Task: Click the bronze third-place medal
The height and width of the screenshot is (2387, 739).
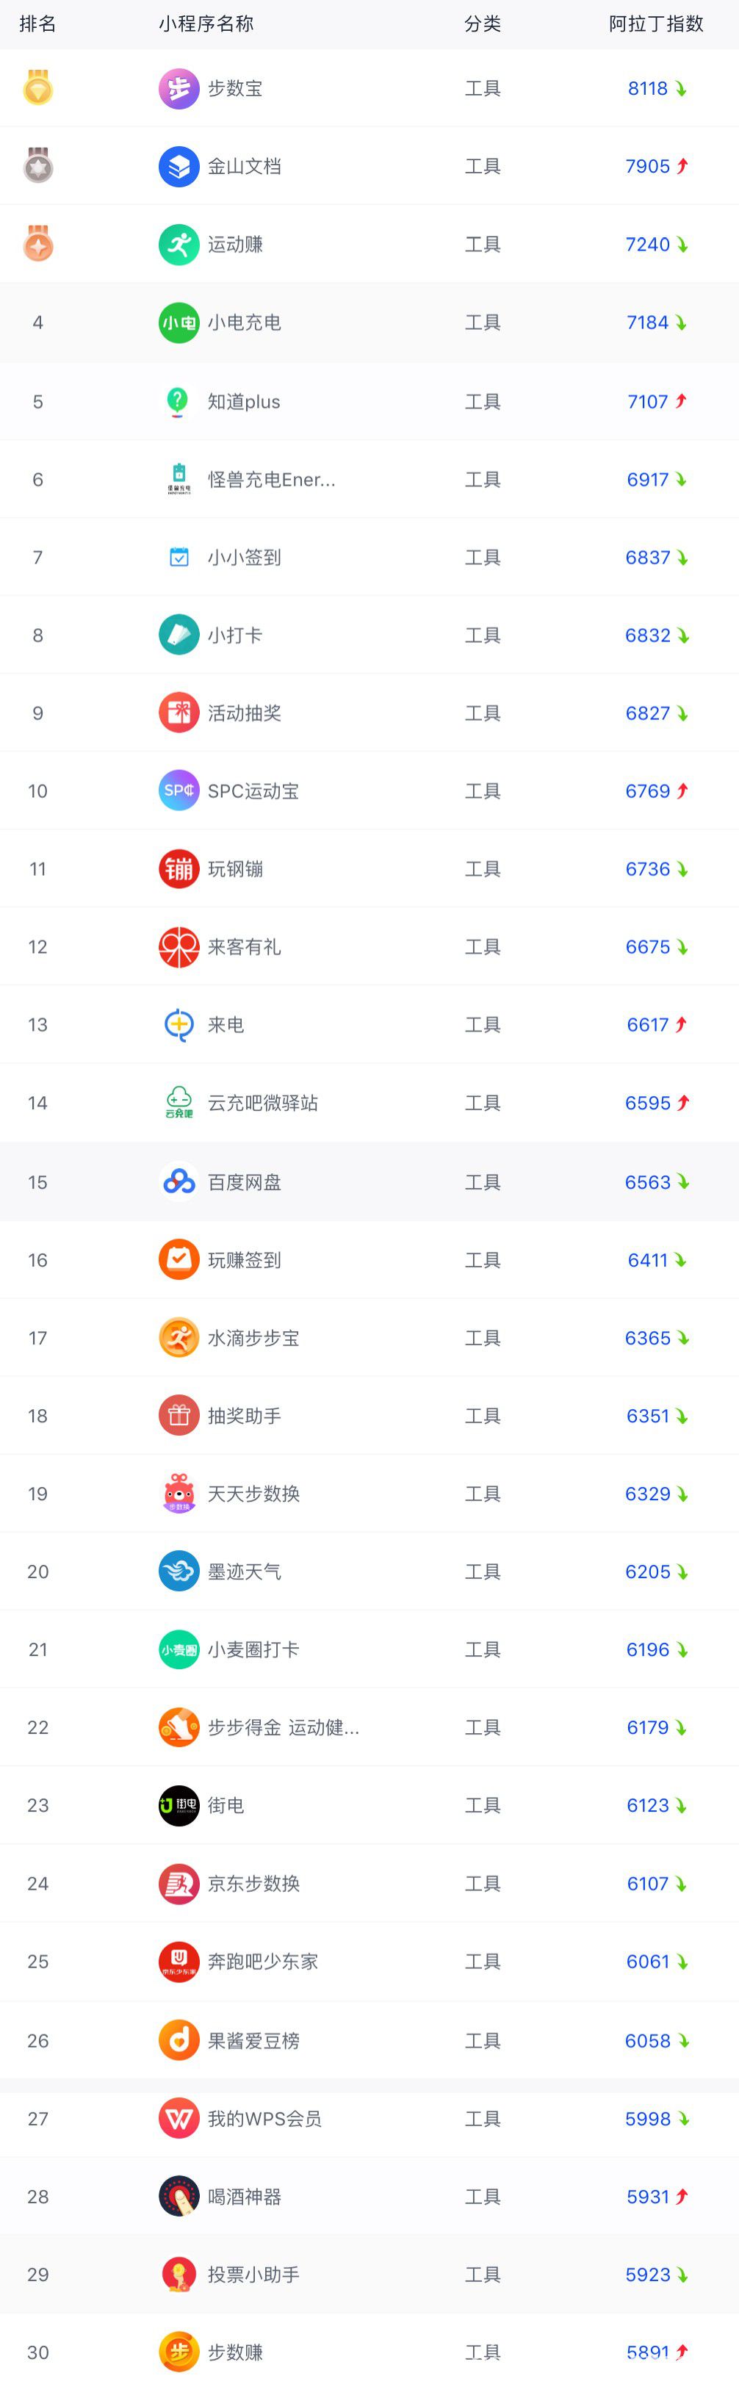Action: (38, 244)
